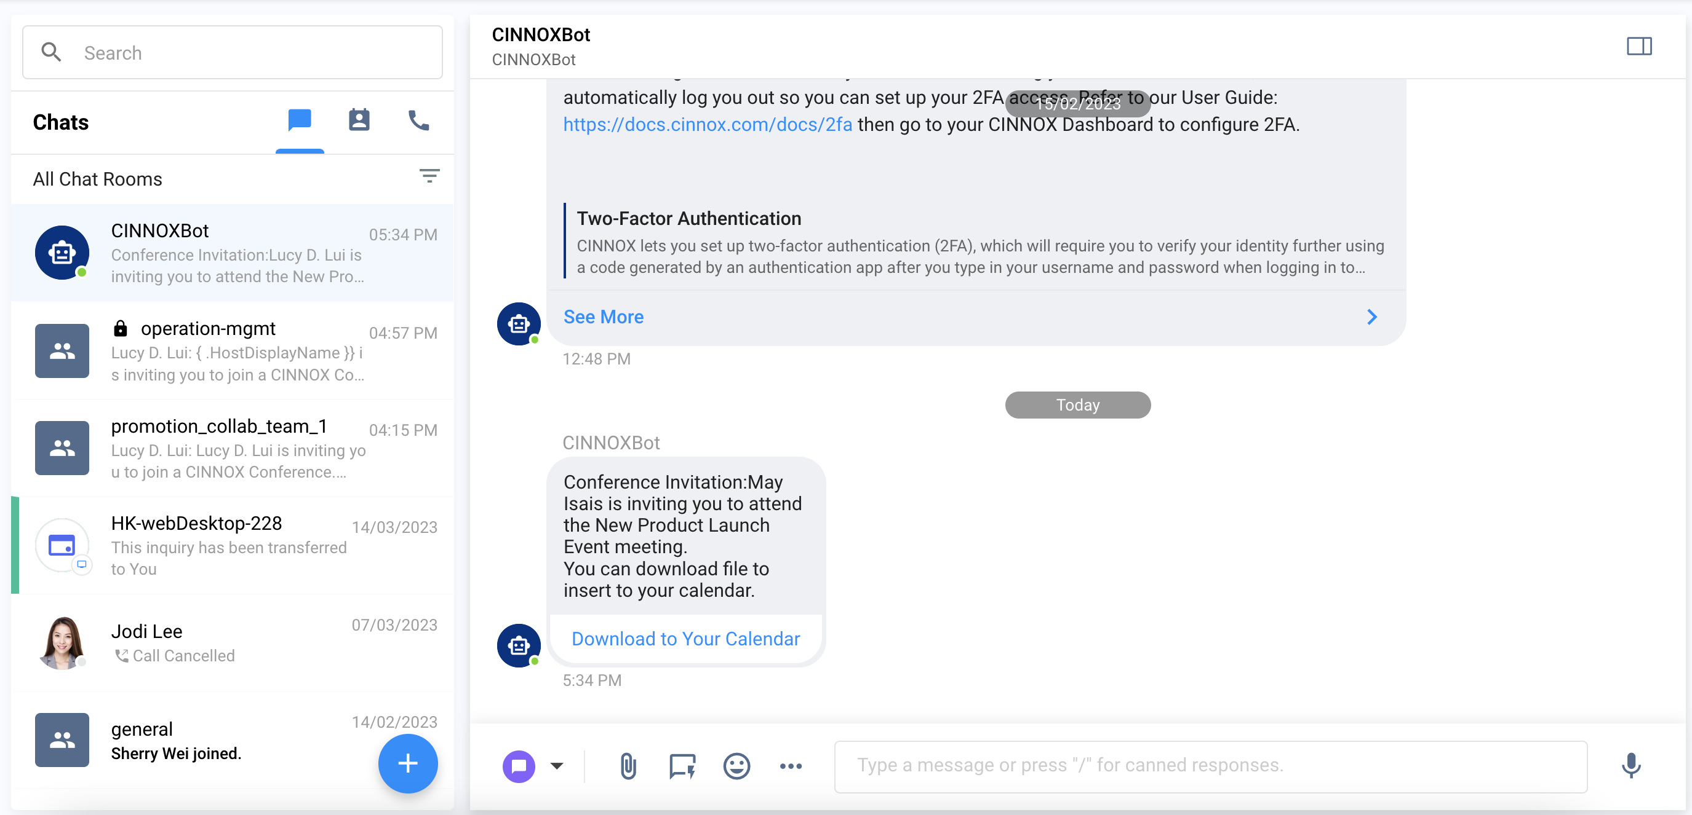Switch to the Calls tab icon

pos(418,120)
